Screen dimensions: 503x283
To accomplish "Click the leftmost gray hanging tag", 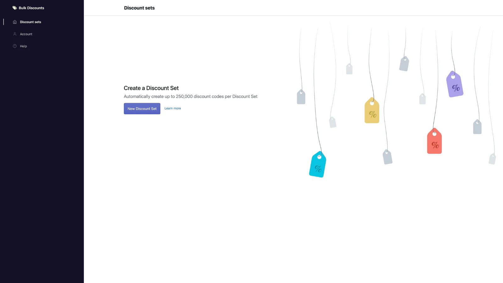I will pyautogui.click(x=301, y=97).
